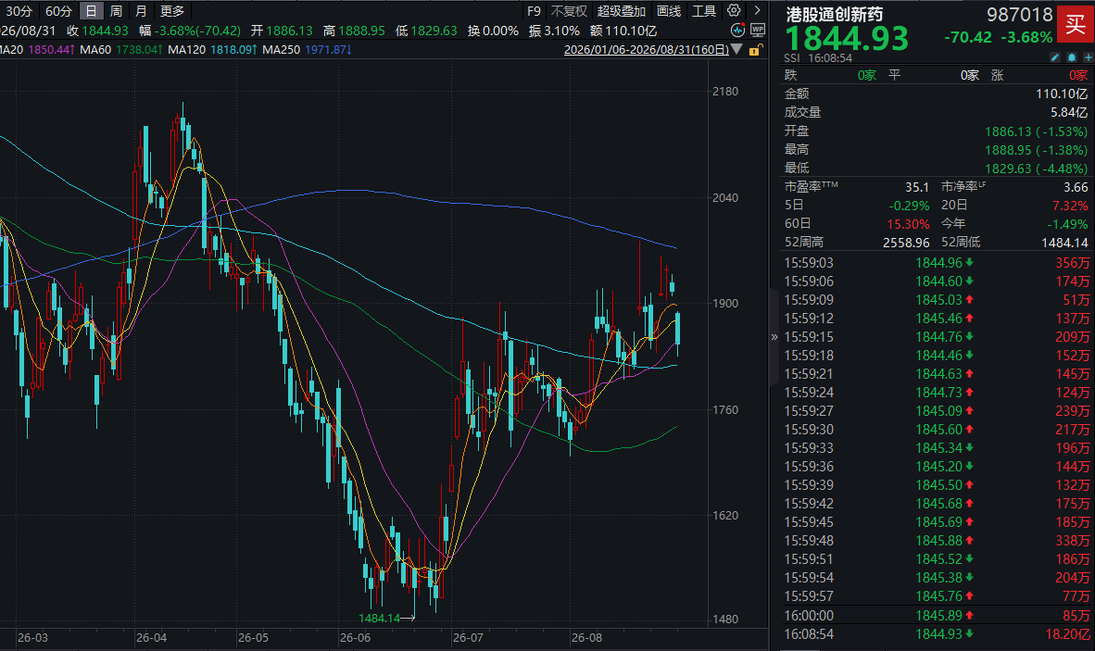Open the pulse monitor icon with red dot
The width and height of the screenshot is (1095, 651).
(737, 30)
